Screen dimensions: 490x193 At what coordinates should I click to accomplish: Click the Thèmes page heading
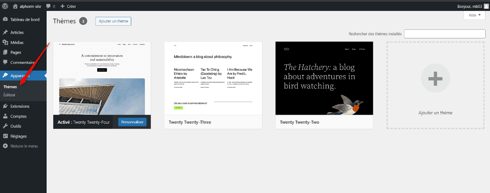[x=64, y=21]
